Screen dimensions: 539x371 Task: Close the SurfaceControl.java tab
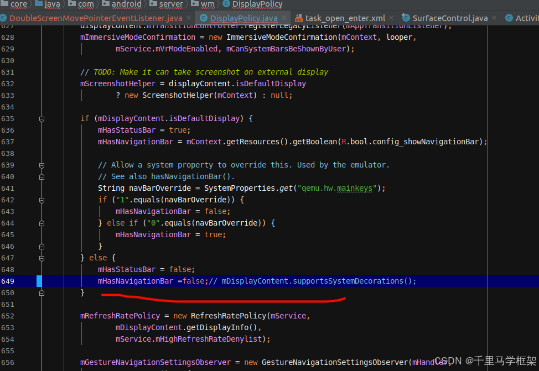[494, 18]
